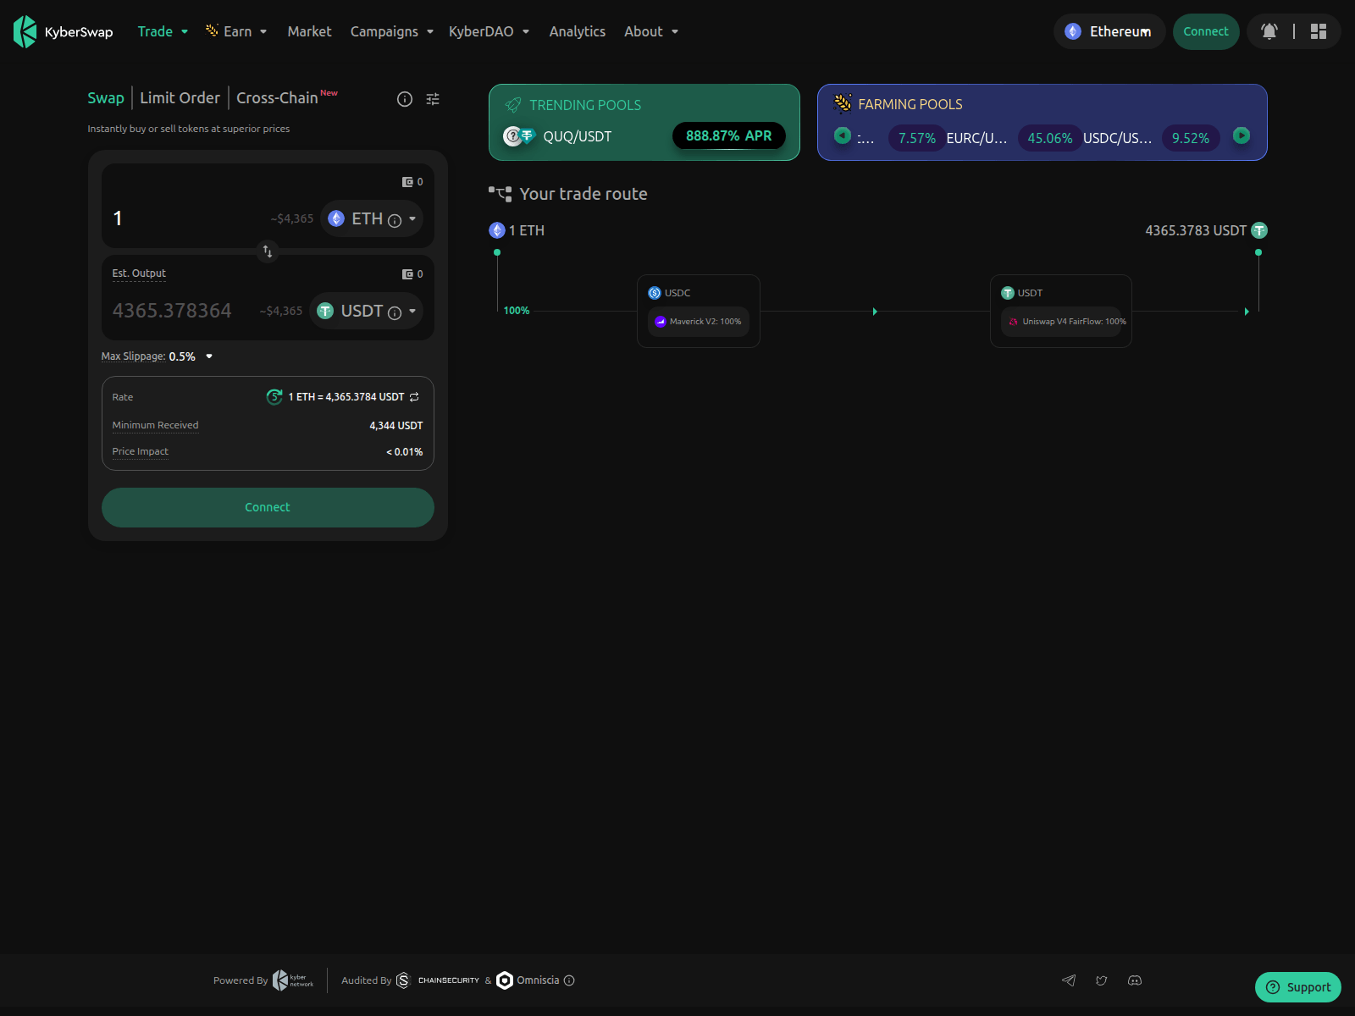Click the output wallet balance icon

point(407,274)
